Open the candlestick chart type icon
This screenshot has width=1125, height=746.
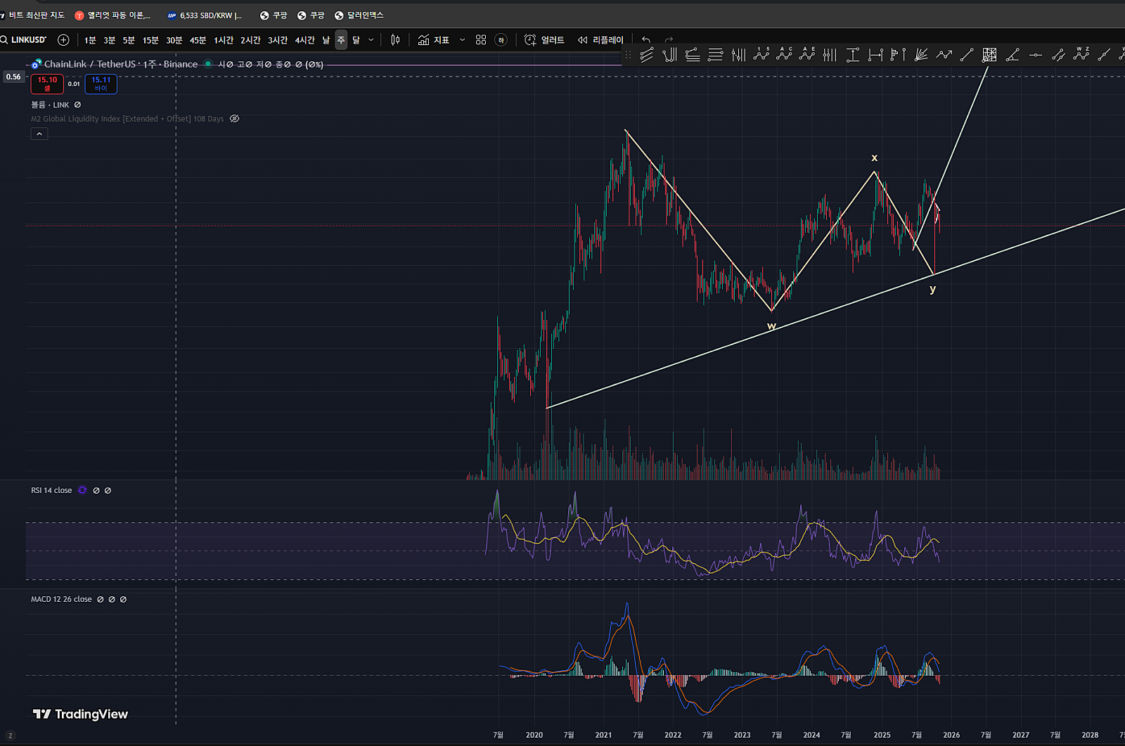pyautogui.click(x=395, y=40)
